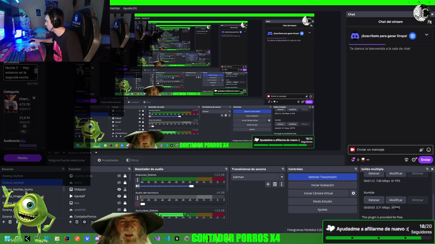Viewport: 435px width, 244px height.
Task: Remove the stream category with X
Action: 34,98
